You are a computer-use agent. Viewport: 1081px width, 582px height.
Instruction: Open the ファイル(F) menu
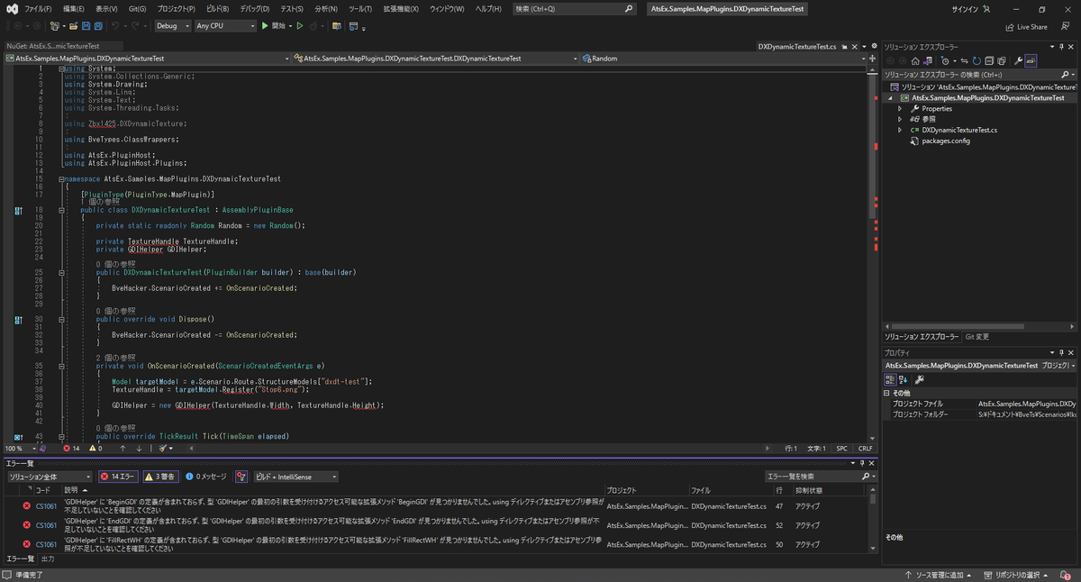(x=38, y=8)
